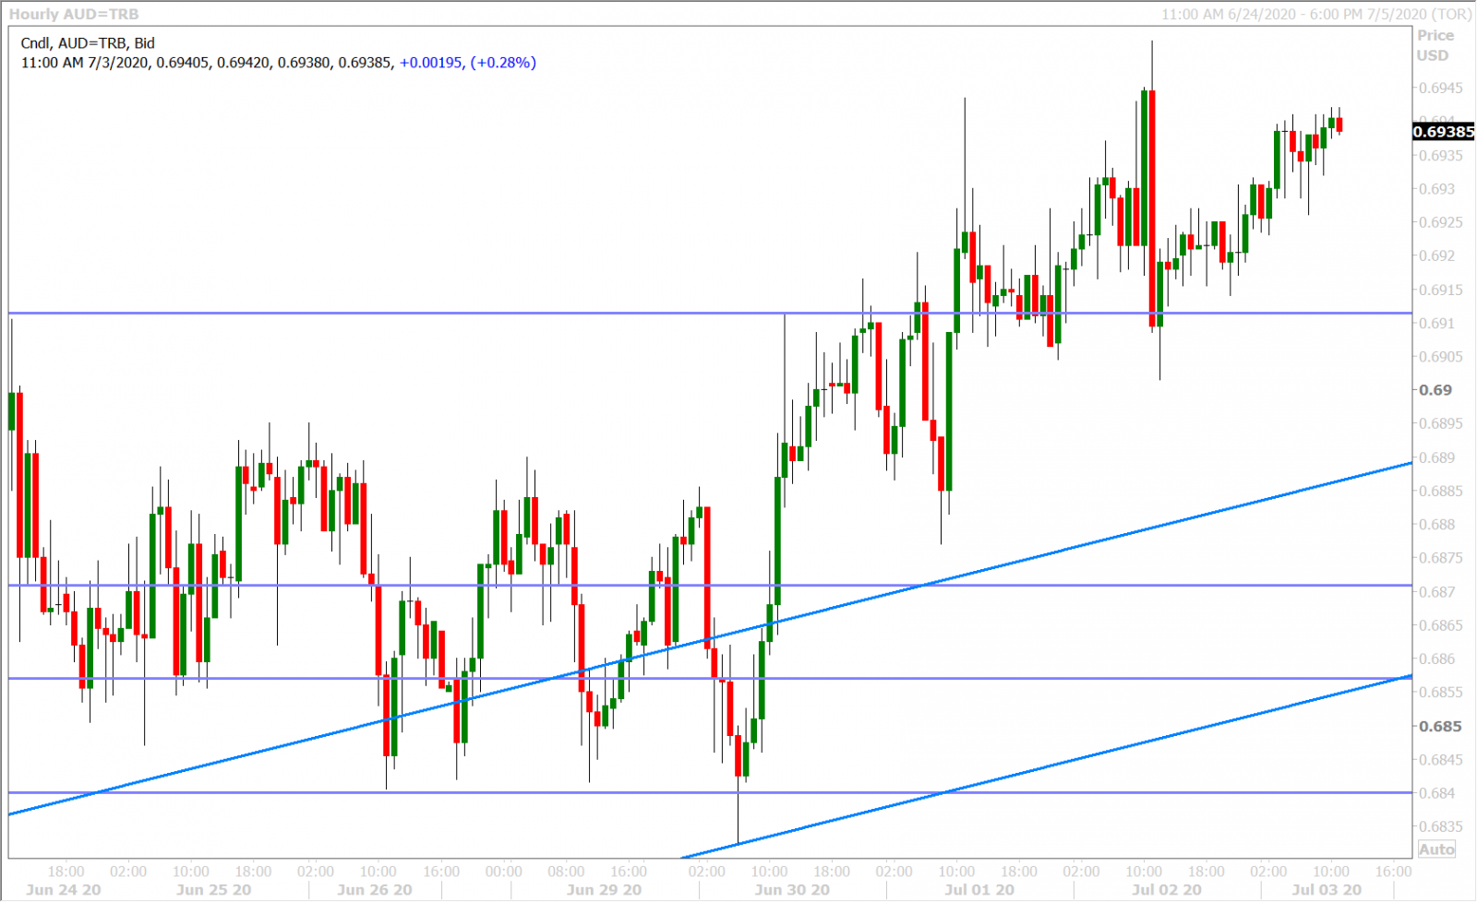1477x902 pixels.
Task: Click the Auto scale button
Action: [1436, 849]
